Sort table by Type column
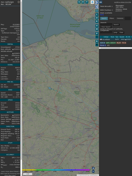The image size is (132, 176). click(117, 37)
